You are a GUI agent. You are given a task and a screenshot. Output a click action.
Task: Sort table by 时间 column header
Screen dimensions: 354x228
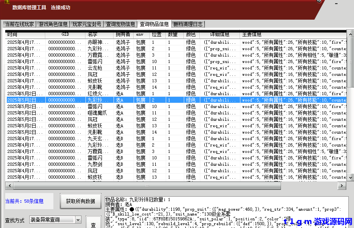pos(12,35)
